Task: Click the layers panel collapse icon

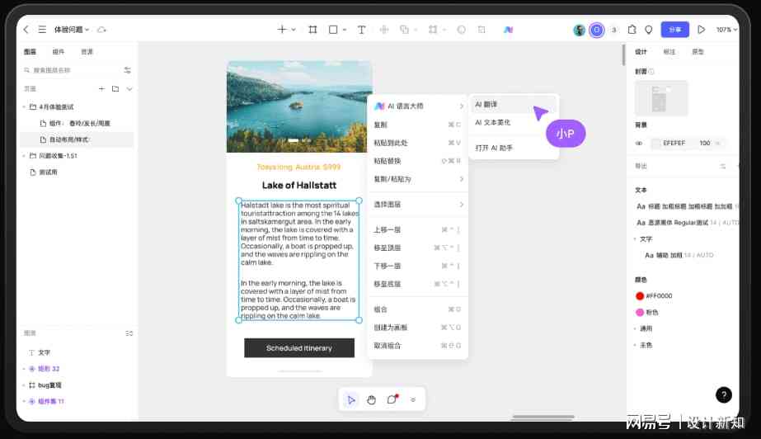Action: coord(129,333)
